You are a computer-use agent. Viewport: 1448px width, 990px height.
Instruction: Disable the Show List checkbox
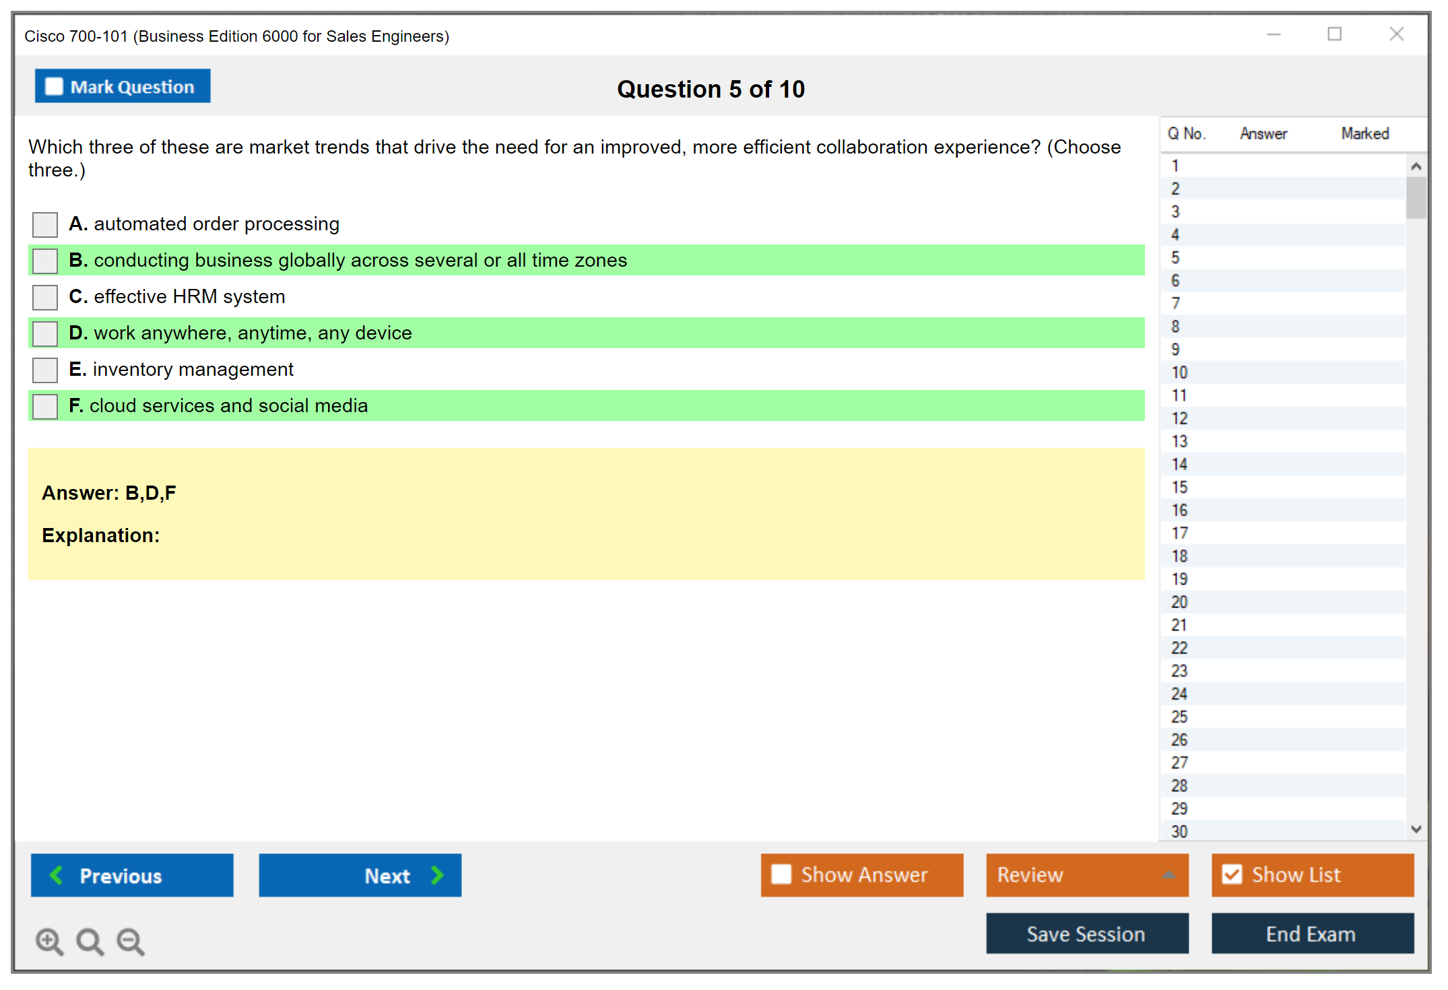tap(1232, 874)
